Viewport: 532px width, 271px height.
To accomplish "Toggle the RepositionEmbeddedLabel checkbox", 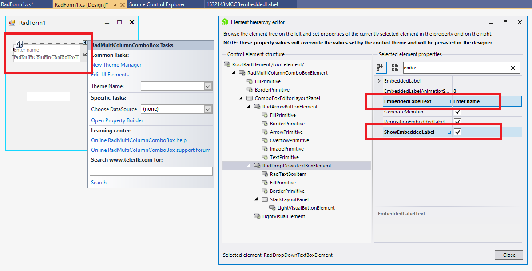I will coord(457,122).
